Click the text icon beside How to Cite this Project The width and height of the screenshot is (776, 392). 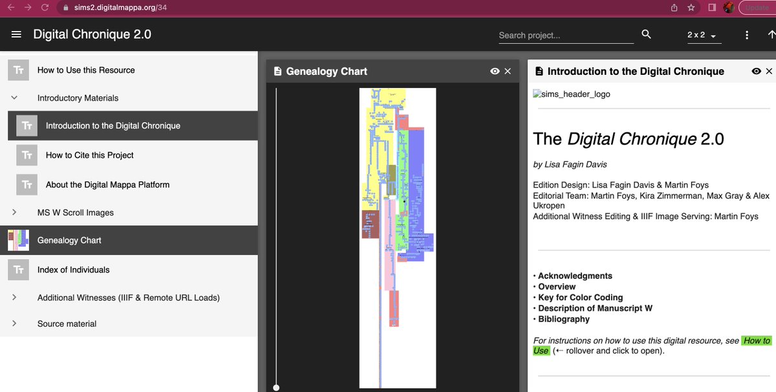point(27,155)
